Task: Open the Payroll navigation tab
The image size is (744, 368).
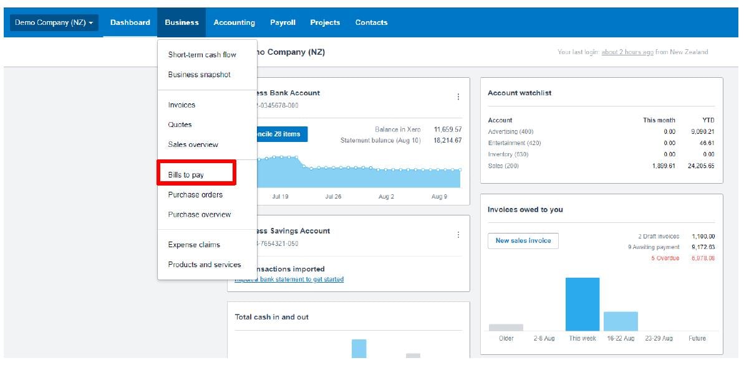Action: click(283, 22)
